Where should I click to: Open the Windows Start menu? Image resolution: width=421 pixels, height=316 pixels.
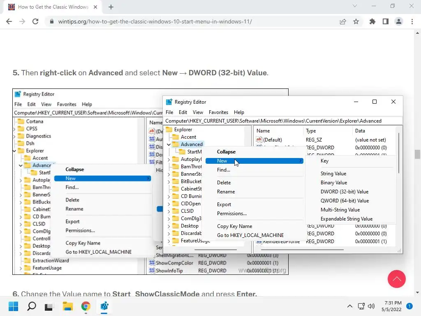click(x=13, y=306)
